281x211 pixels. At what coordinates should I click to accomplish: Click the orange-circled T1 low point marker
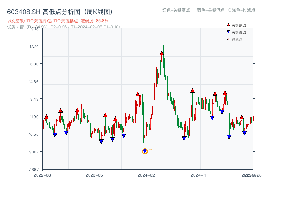(x=145, y=152)
